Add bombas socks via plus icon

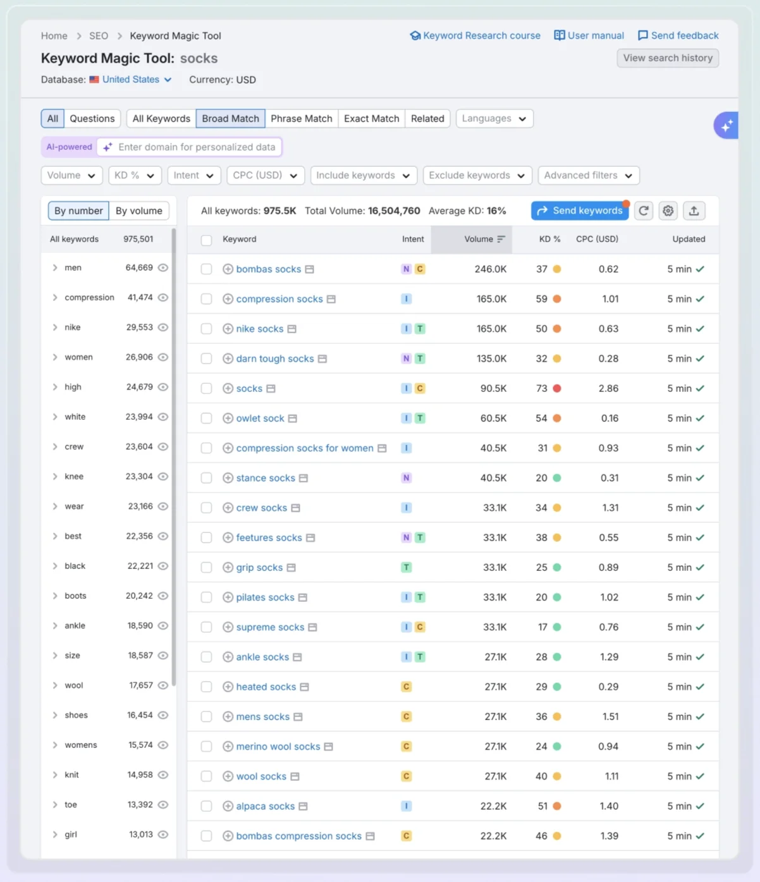tap(228, 269)
